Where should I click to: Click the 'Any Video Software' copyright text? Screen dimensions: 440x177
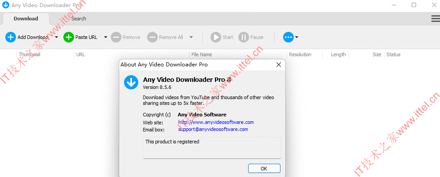pos(202,115)
